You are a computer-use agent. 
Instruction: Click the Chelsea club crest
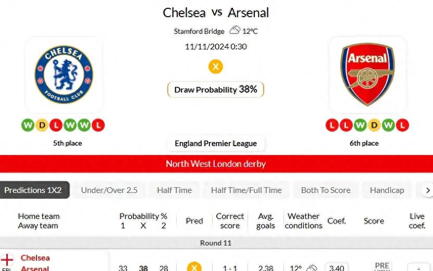[64, 74]
